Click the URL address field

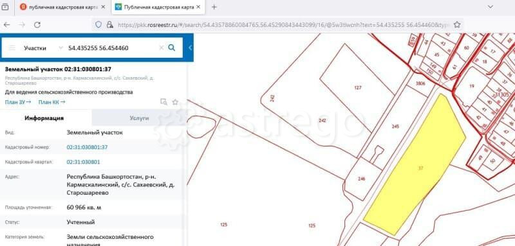click(283, 25)
